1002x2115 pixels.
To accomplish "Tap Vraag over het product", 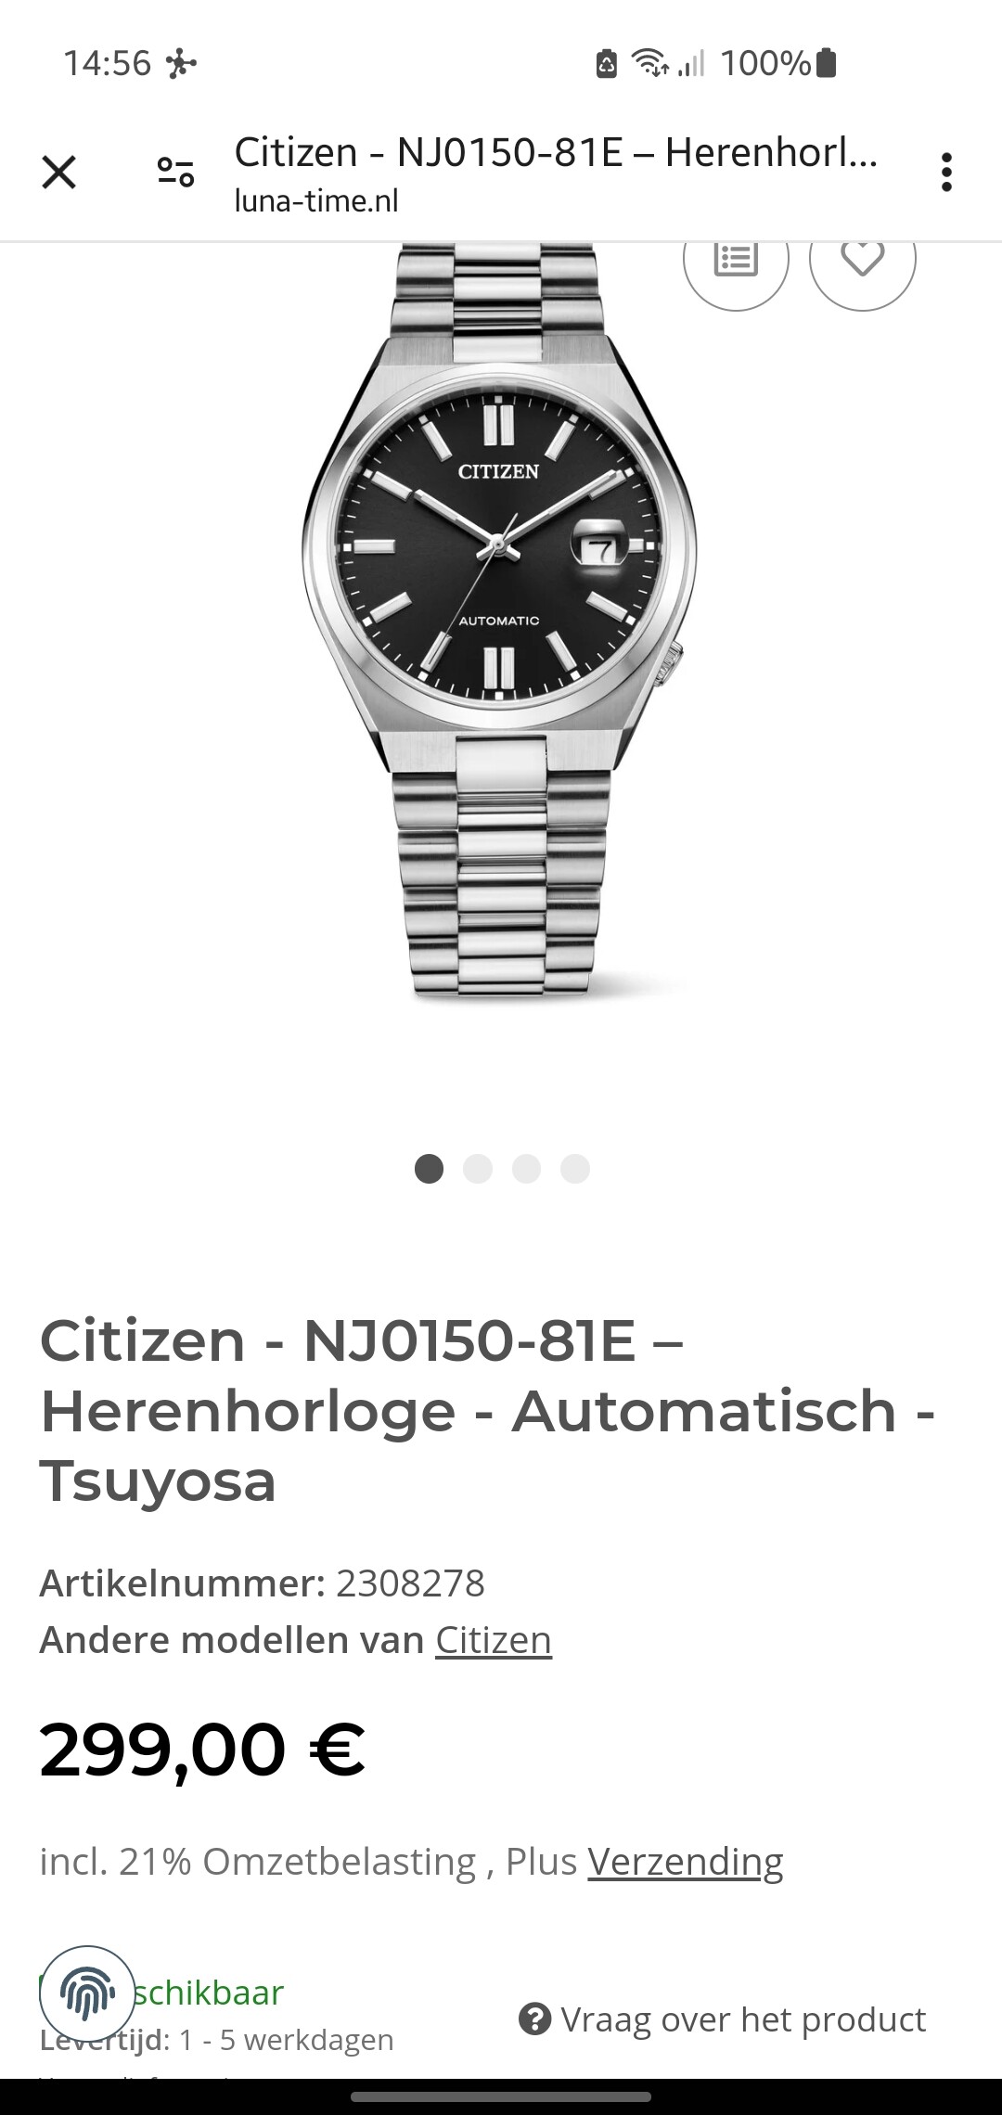I will (743, 2019).
